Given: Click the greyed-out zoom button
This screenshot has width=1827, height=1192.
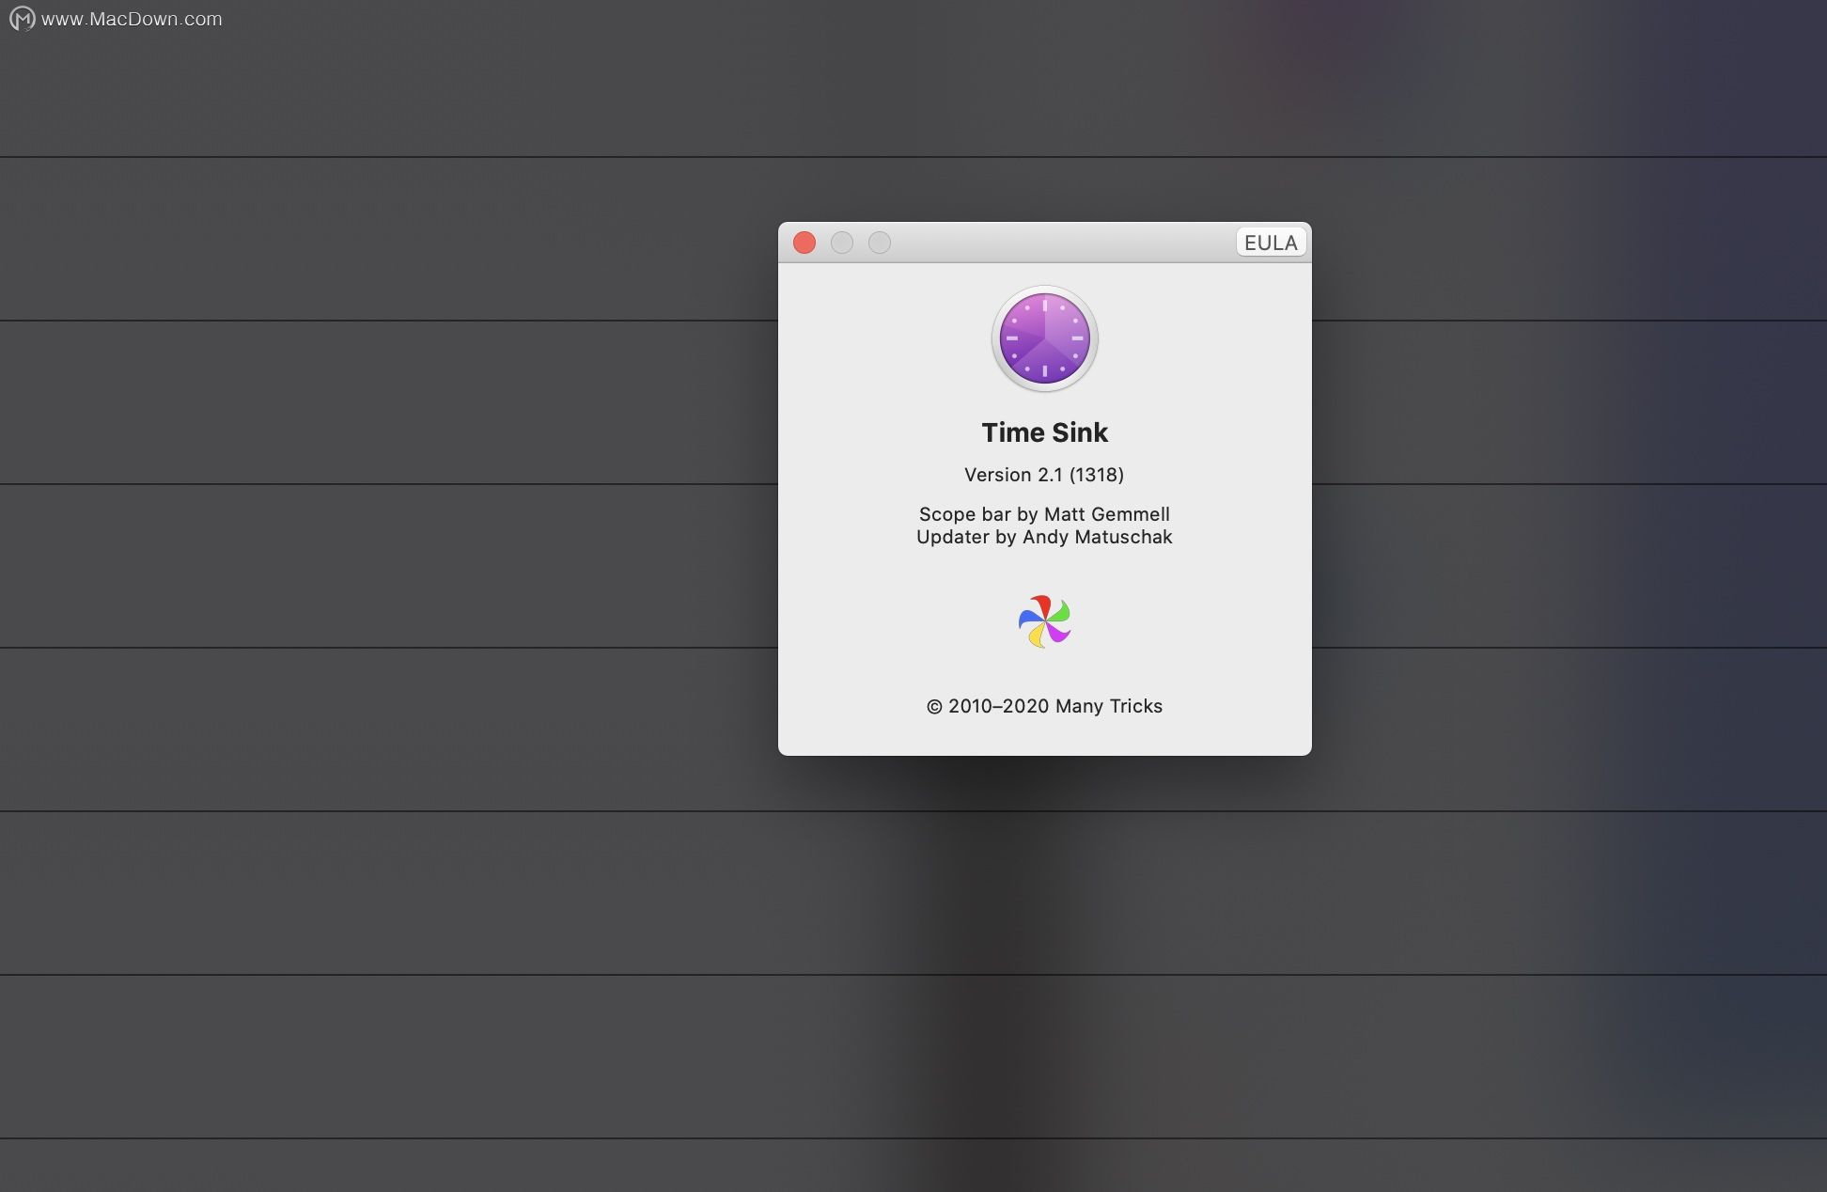Looking at the screenshot, I should tap(880, 243).
